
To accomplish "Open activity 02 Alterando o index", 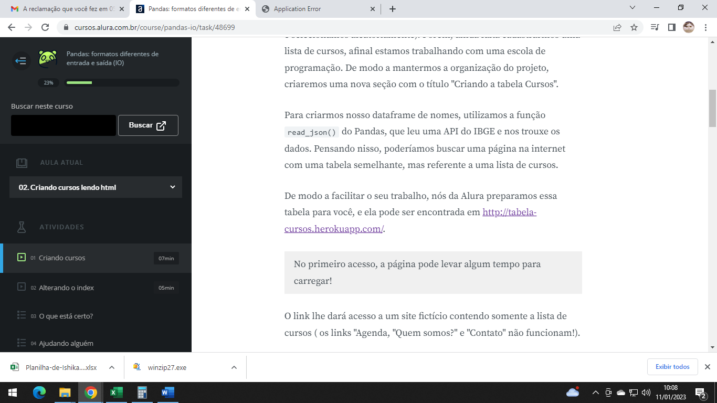I will click(96, 288).
